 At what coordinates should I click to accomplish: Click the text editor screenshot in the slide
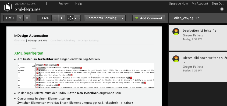pyautogui.click(x=86, y=75)
